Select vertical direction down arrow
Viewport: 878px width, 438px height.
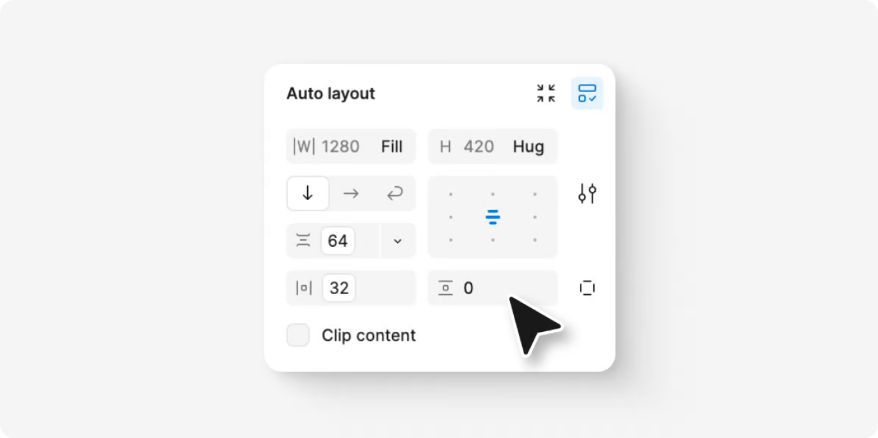click(x=308, y=193)
